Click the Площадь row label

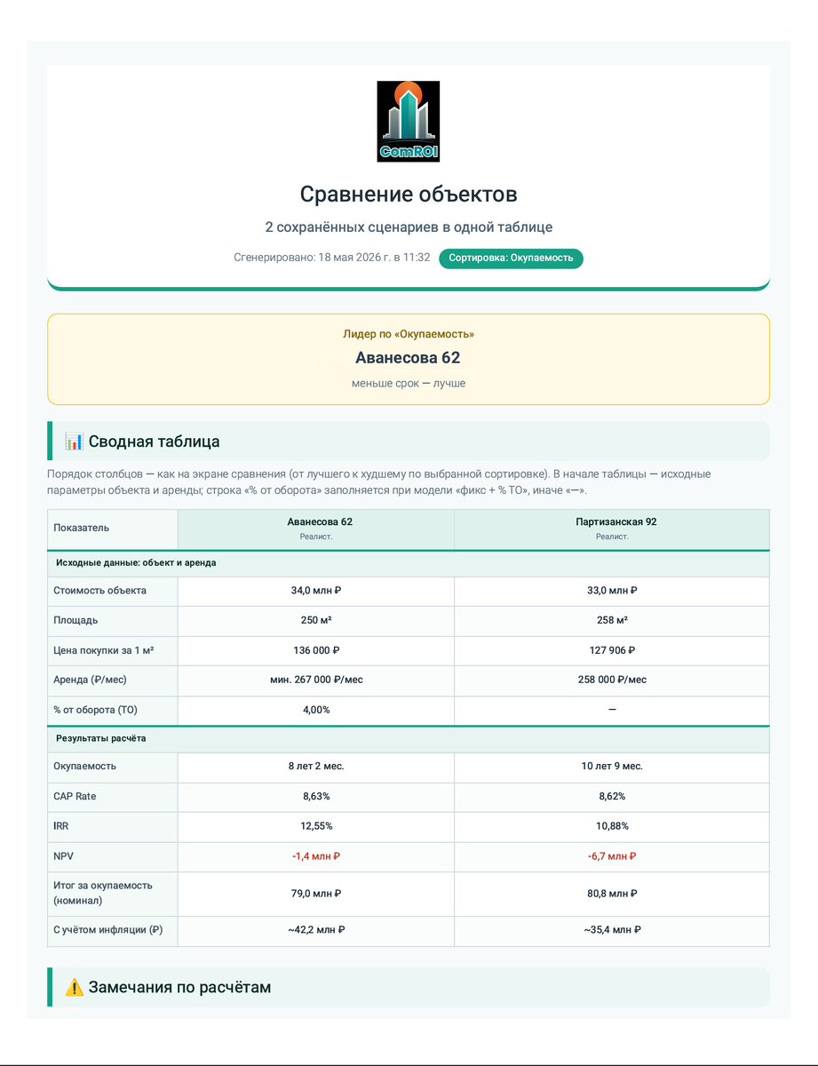(75, 621)
